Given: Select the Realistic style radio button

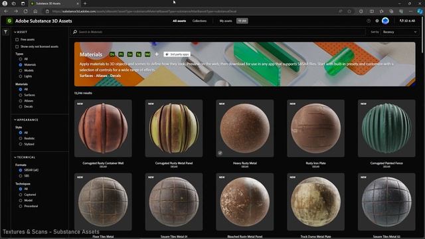Looking at the screenshot, I should tap(21, 139).
